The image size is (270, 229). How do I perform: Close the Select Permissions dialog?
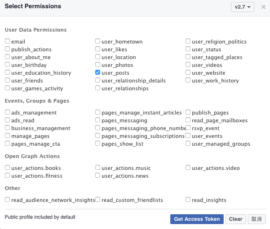click(x=263, y=7)
